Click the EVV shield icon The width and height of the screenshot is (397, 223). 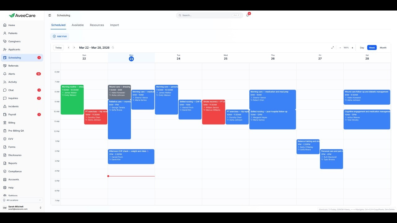tap(5, 139)
